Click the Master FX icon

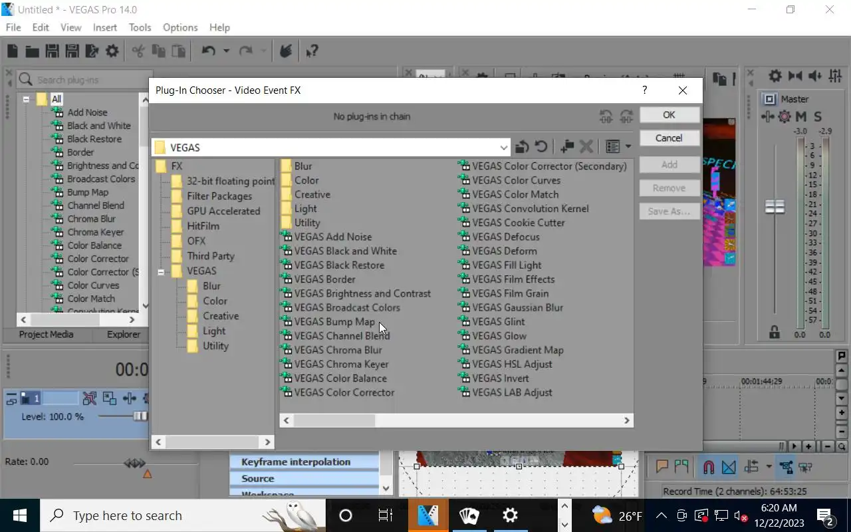(768, 116)
